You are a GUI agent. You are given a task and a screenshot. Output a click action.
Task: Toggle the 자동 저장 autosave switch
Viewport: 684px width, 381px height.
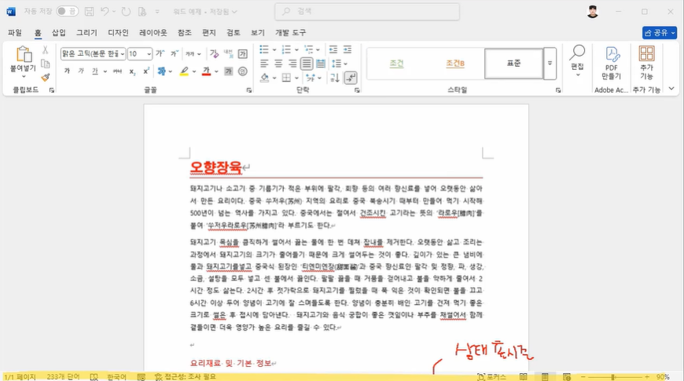(67, 12)
